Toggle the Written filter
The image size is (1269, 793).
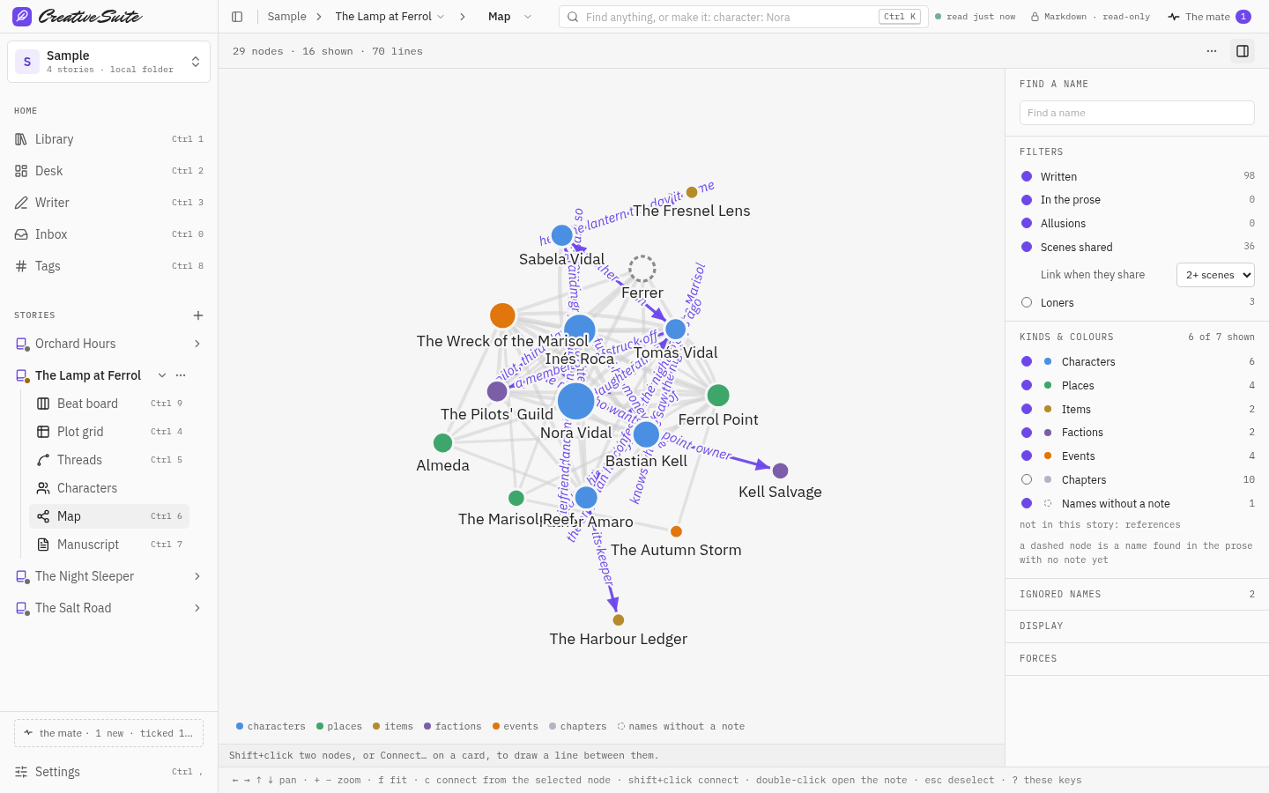point(1027,176)
